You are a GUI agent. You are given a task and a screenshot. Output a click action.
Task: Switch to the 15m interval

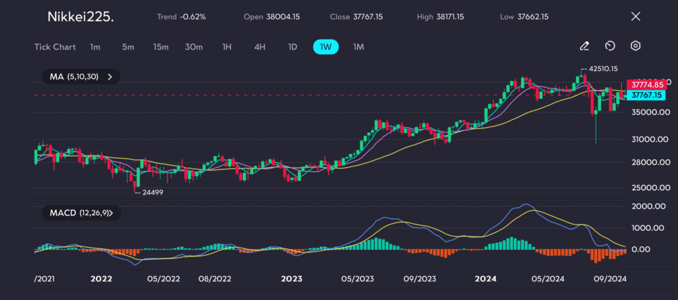(160, 47)
